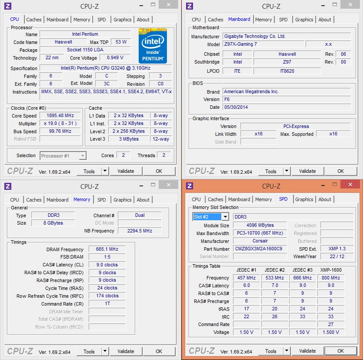Click OK button in SPD window
This screenshot has width=363, height=360.
340,351
